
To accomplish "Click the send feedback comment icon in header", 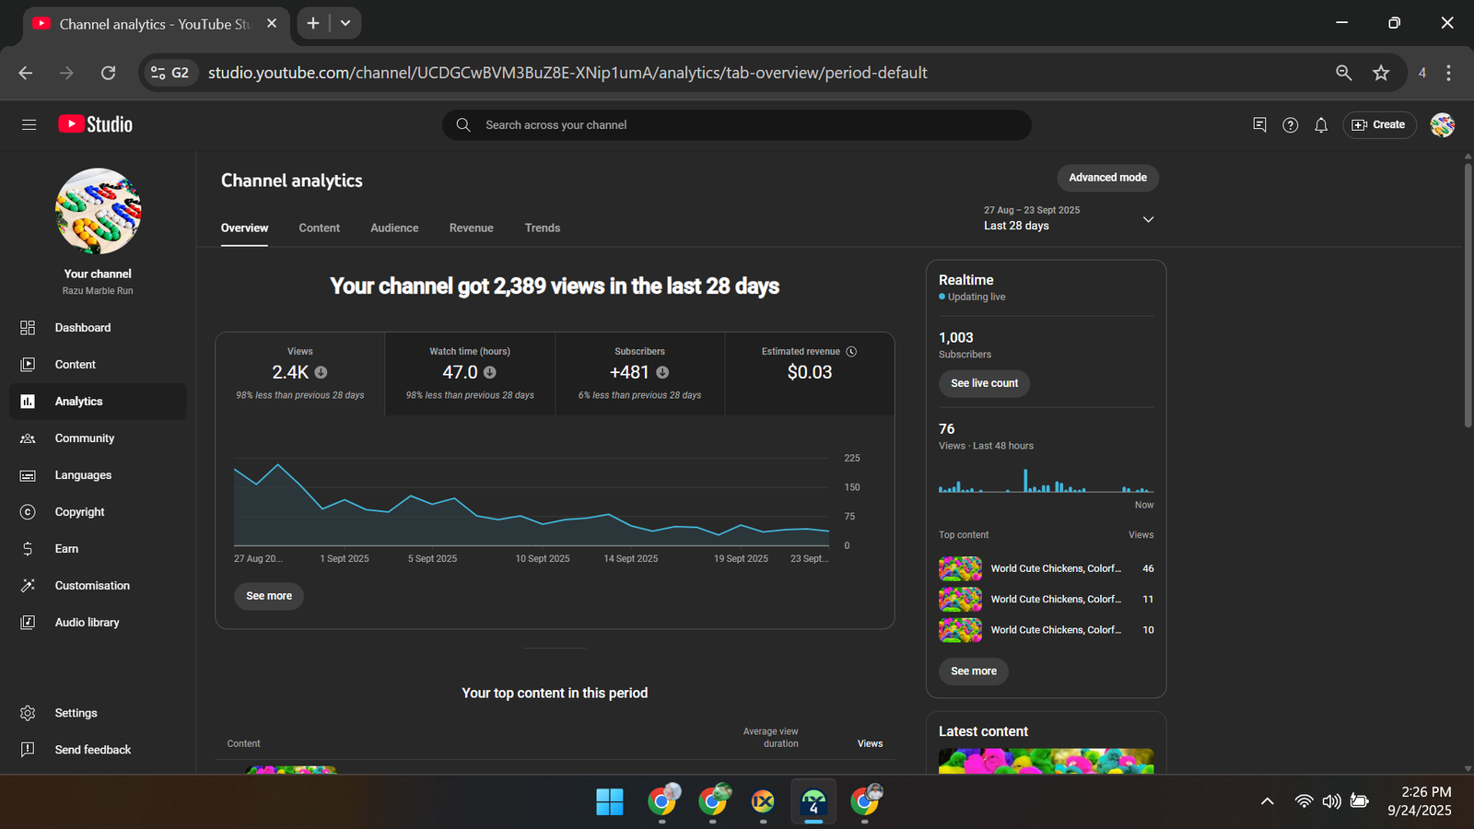I will (x=1259, y=124).
